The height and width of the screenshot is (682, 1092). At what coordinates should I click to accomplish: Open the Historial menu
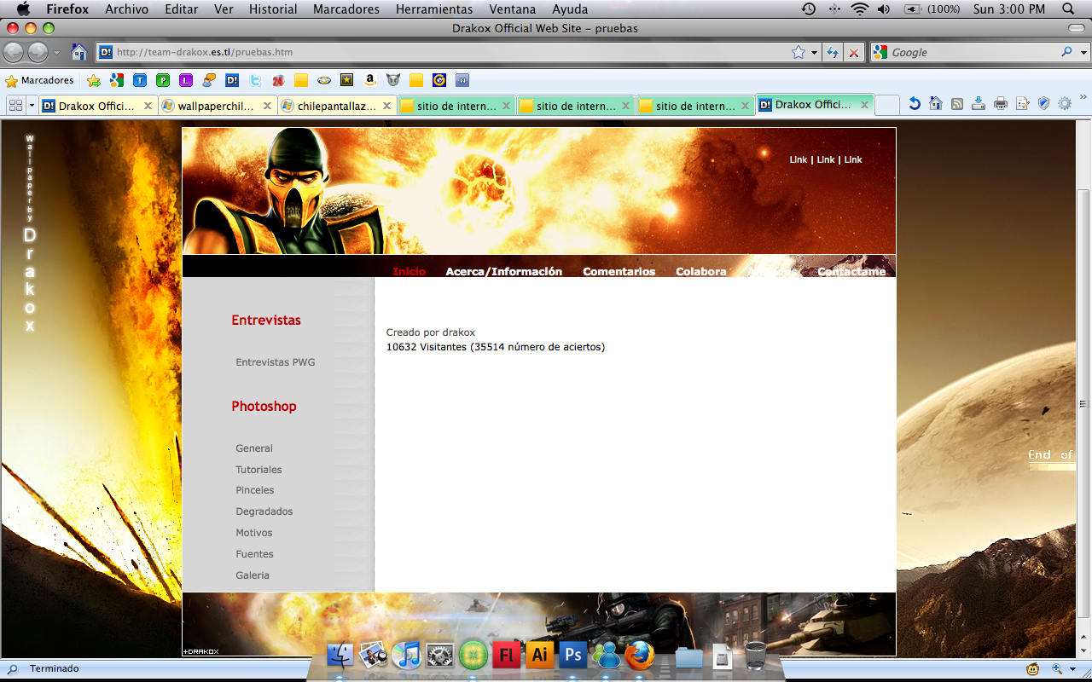(273, 9)
